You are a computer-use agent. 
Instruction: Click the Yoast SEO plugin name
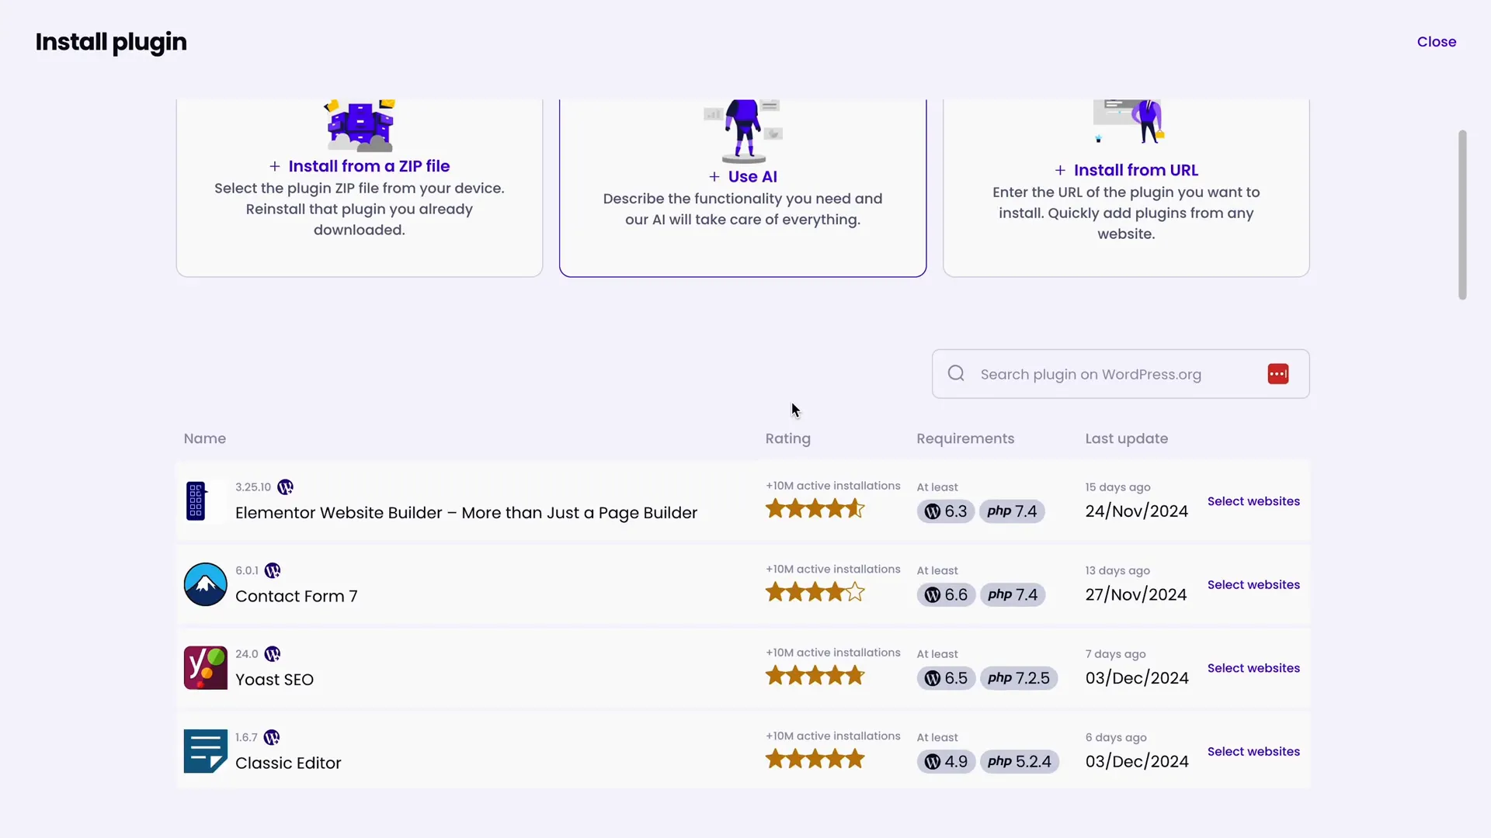(275, 680)
